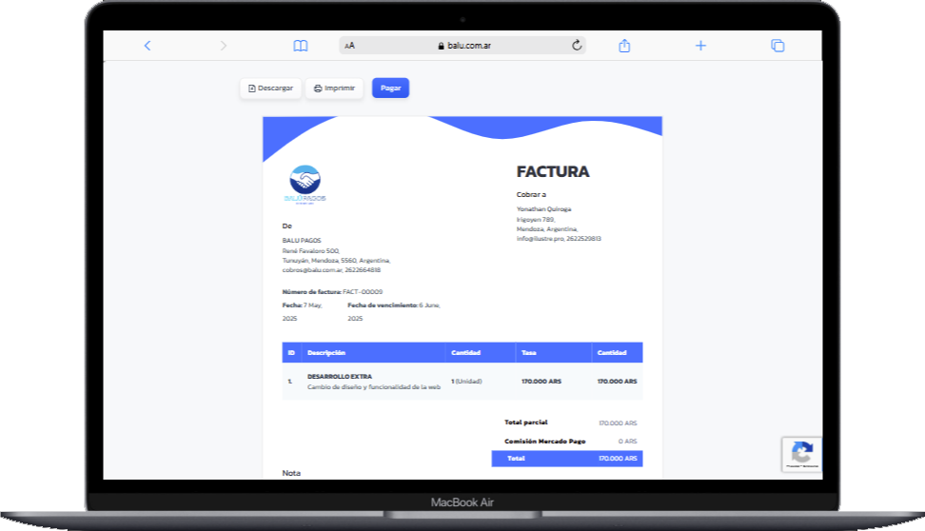925x531 pixels.
Task: Click the blue Pagar button
Action: coord(390,88)
